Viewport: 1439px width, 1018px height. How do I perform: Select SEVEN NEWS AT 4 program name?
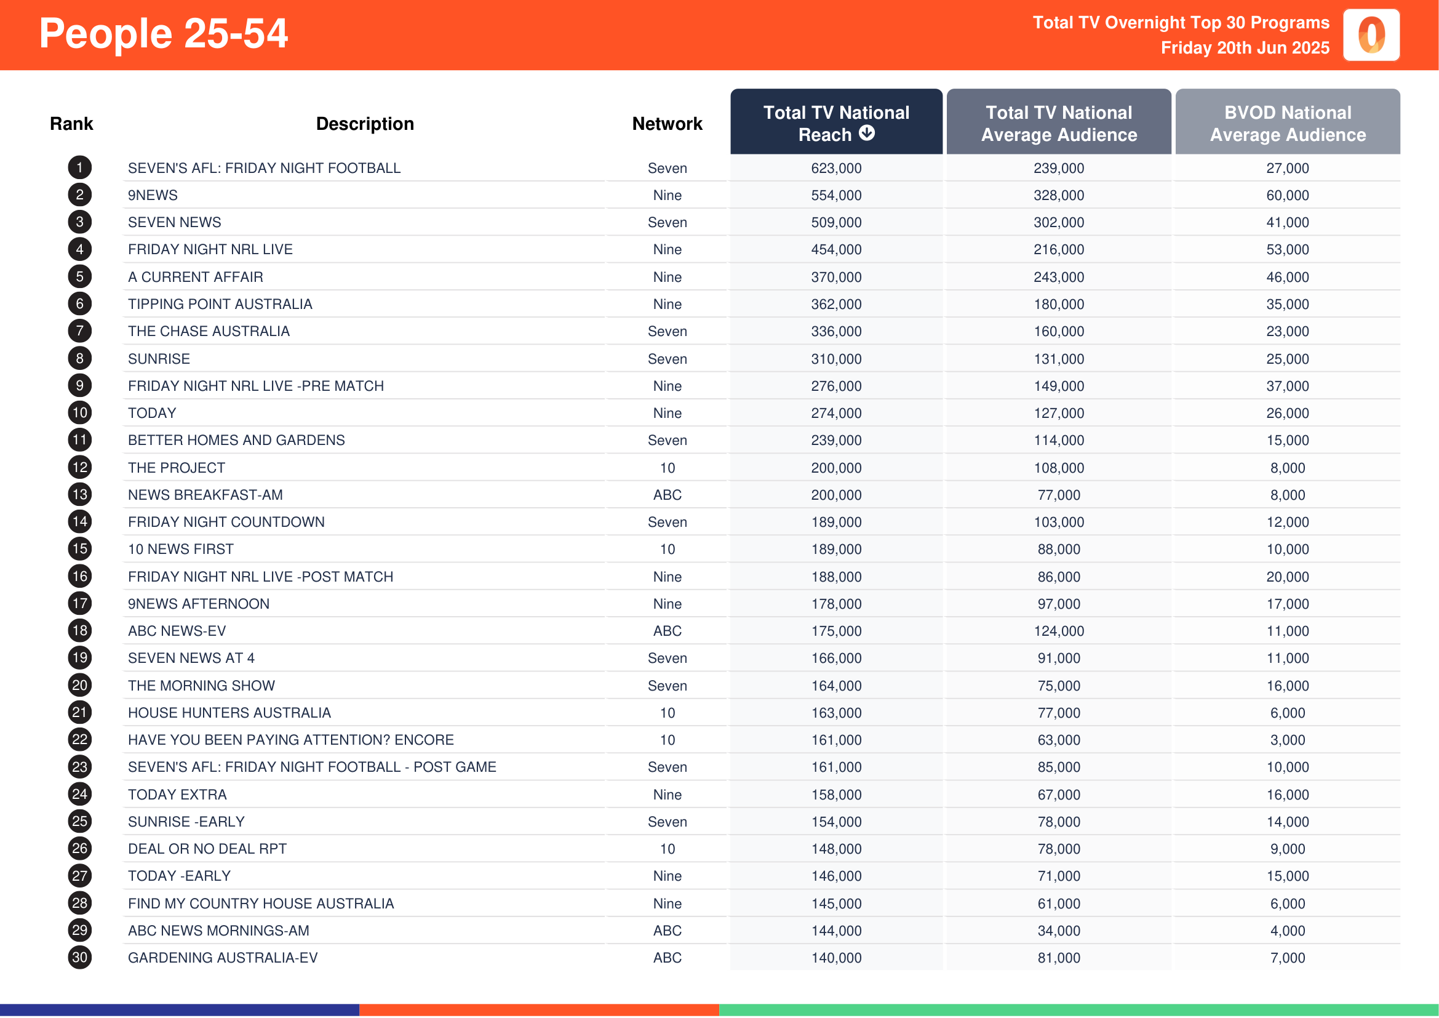191,658
